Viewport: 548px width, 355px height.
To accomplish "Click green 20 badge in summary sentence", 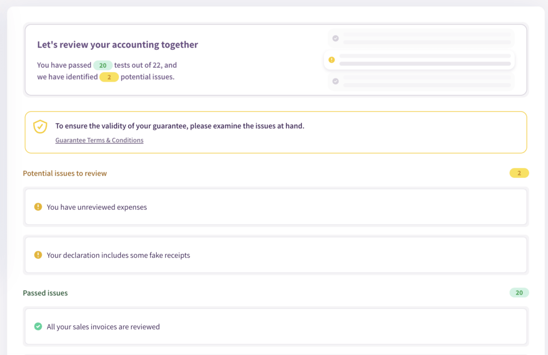I will click(103, 65).
